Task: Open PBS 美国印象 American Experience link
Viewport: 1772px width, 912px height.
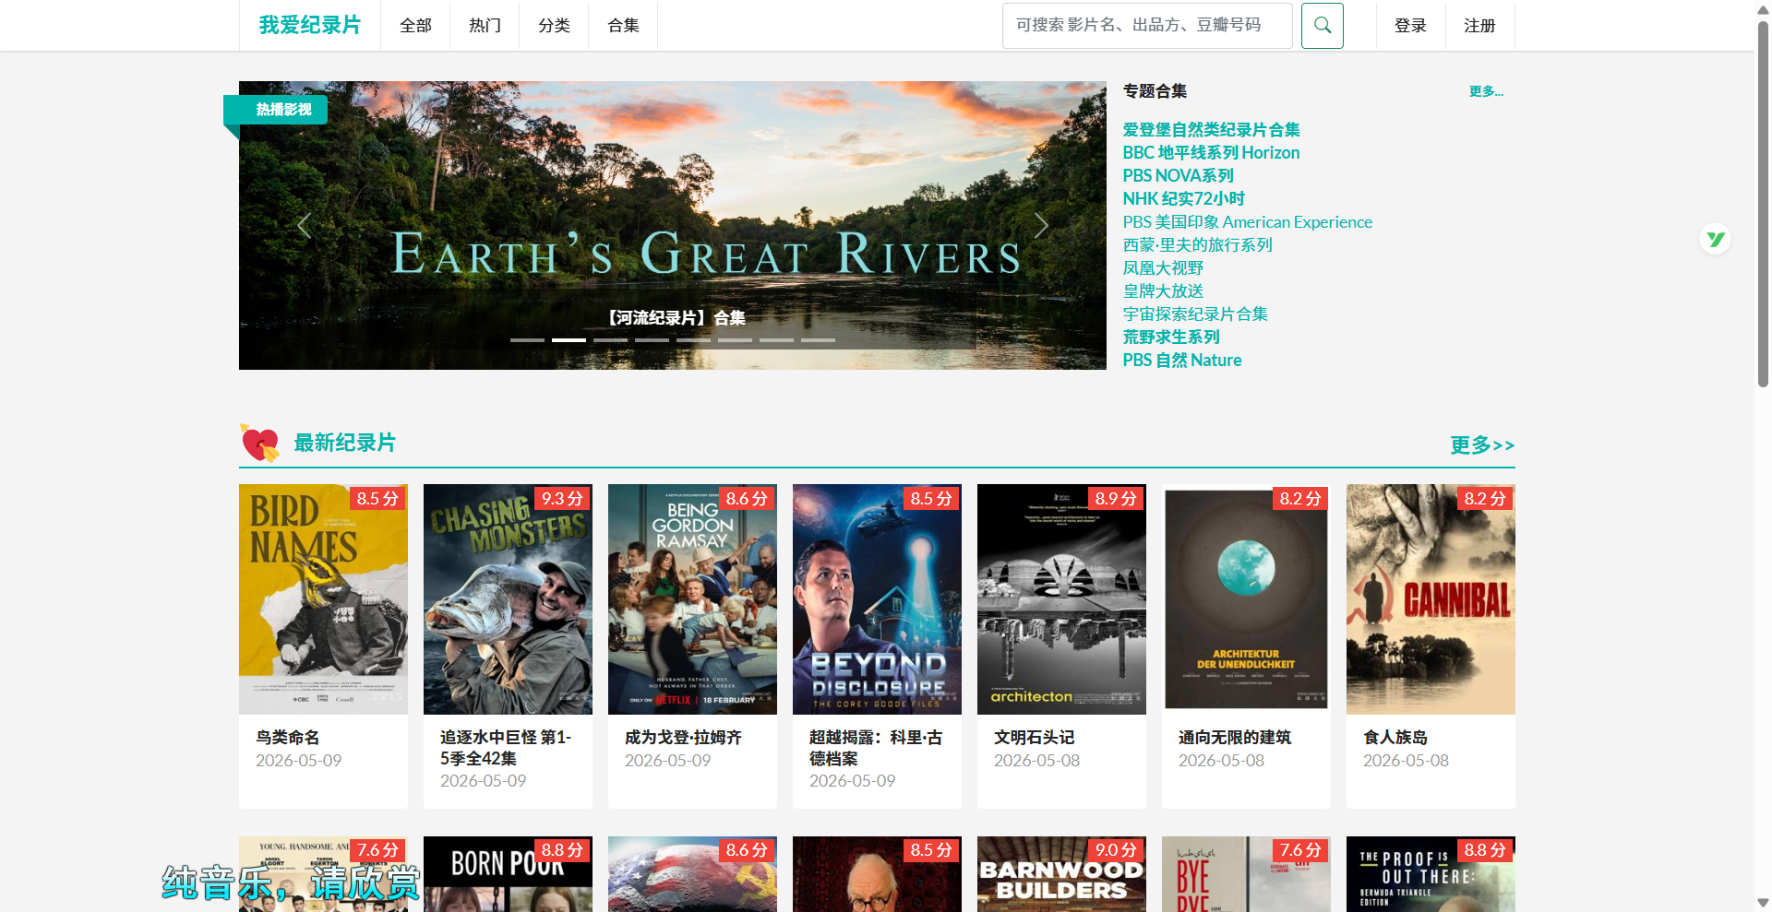Action: [1247, 222]
